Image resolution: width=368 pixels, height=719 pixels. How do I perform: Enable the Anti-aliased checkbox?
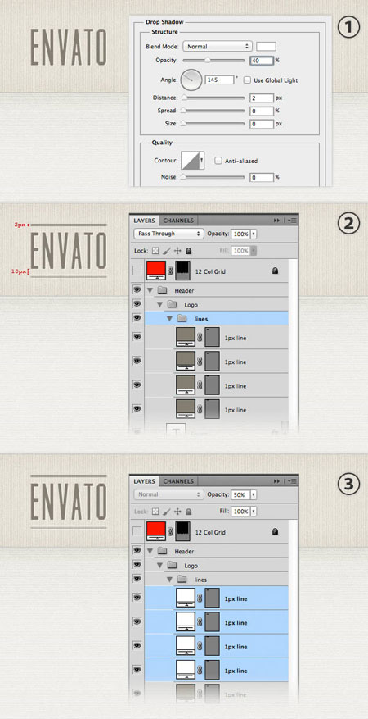218,161
